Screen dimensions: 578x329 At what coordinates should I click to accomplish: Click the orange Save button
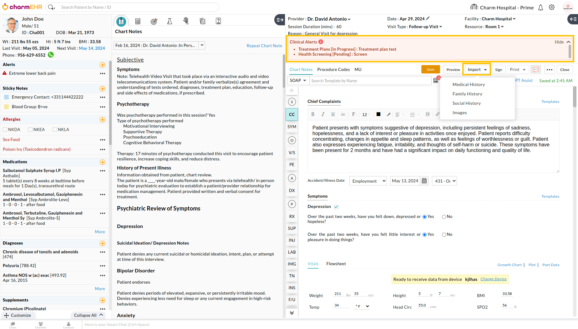(x=430, y=69)
